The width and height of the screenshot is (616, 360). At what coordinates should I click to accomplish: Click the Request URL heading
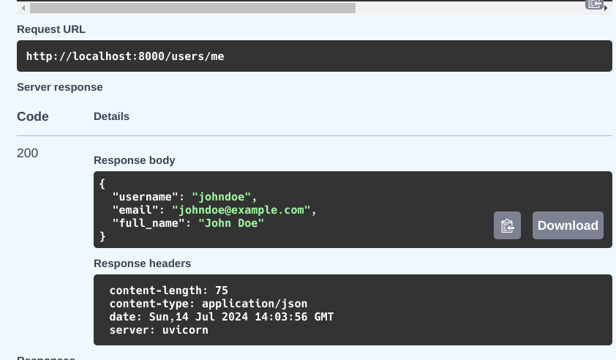pyautogui.click(x=51, y=29)
